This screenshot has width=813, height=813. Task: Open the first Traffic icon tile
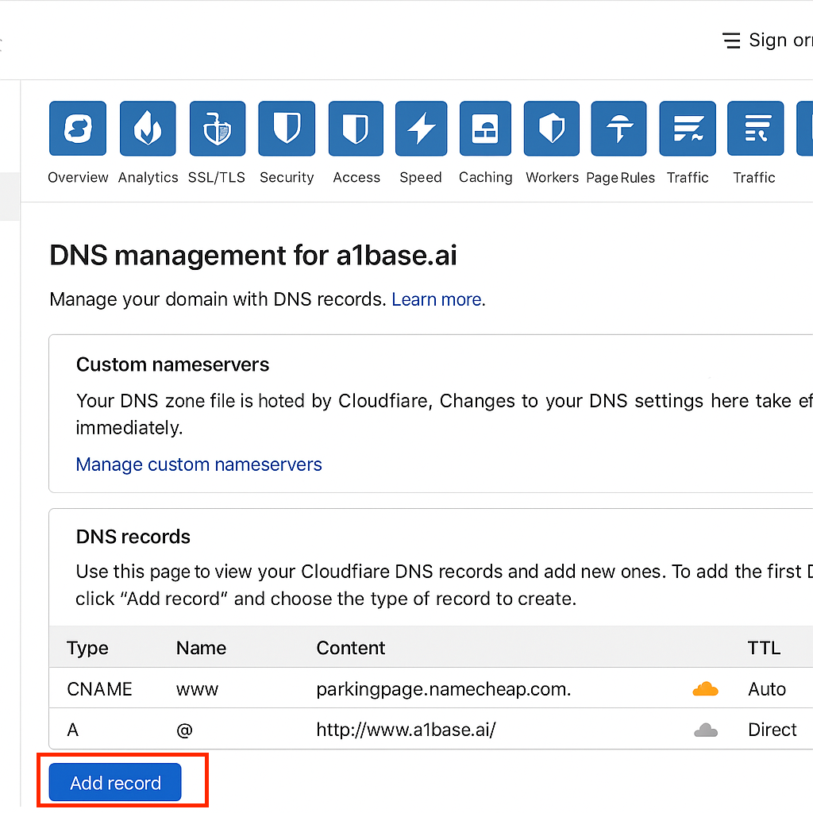[x=688, y=128]
